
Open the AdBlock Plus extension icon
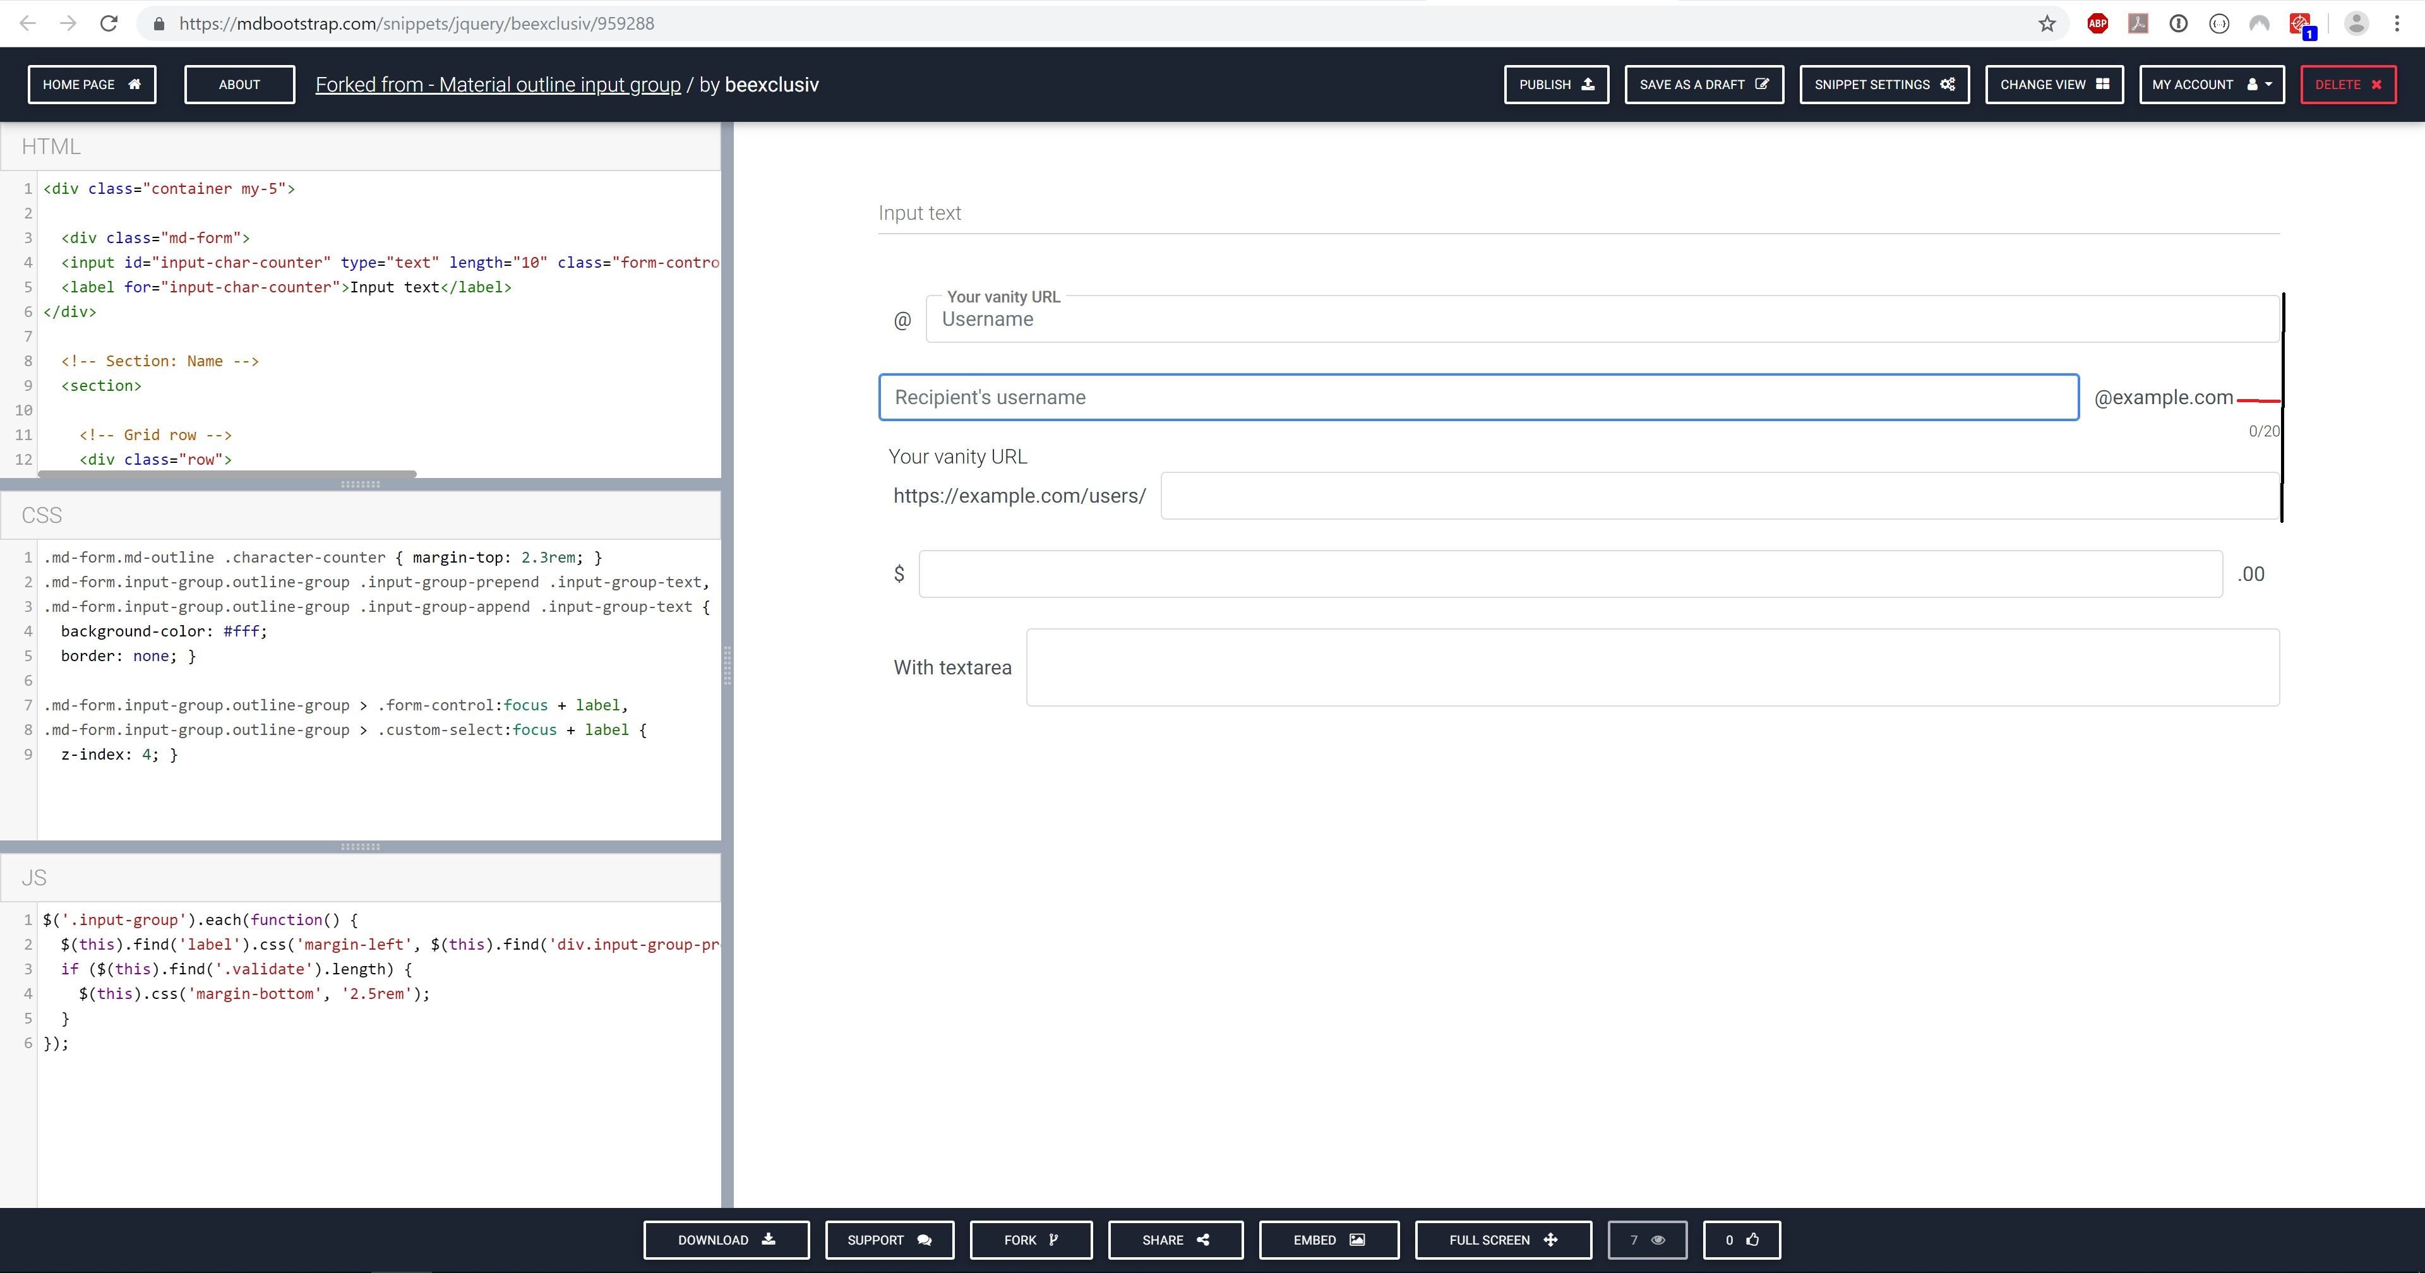coord(2097,23)
